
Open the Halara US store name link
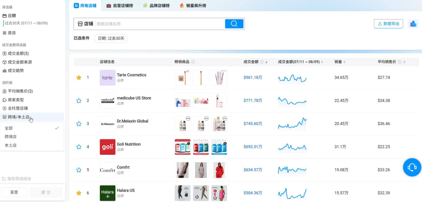tap(126, 190)
